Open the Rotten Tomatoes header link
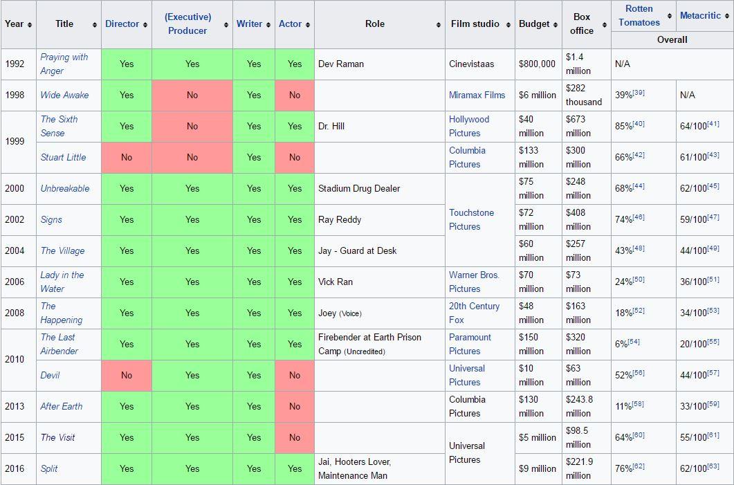734x485 pixels. [x=639, y=15]
